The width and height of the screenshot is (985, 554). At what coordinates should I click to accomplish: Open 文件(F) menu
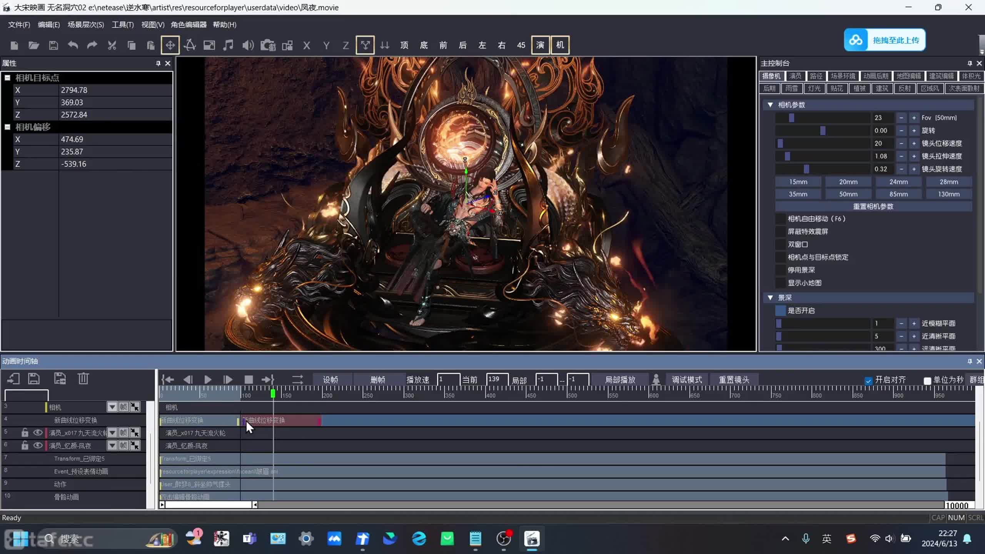[x=19, y=25]
